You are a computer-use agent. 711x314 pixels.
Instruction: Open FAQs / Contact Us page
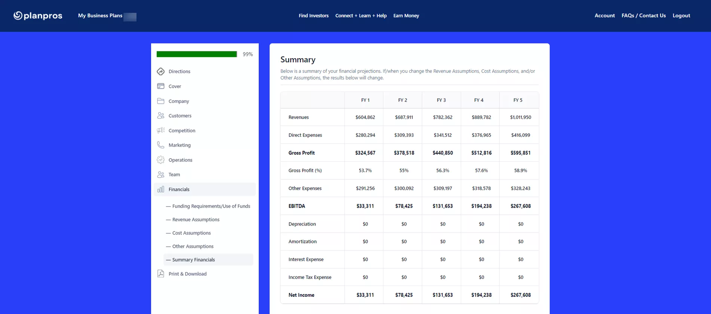[x=643, y=16]
